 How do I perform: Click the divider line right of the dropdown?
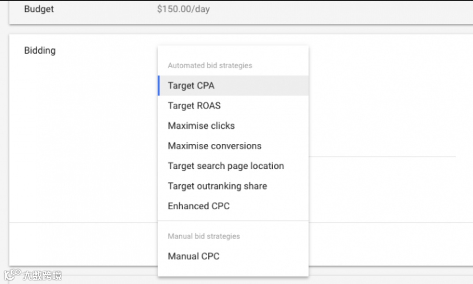382,157
